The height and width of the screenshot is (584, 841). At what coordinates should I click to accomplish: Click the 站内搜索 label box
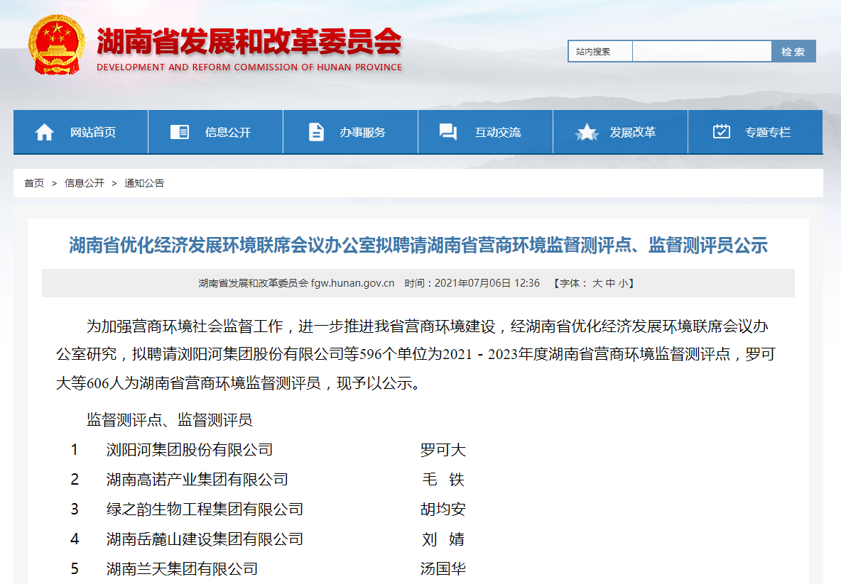point(600,51)
